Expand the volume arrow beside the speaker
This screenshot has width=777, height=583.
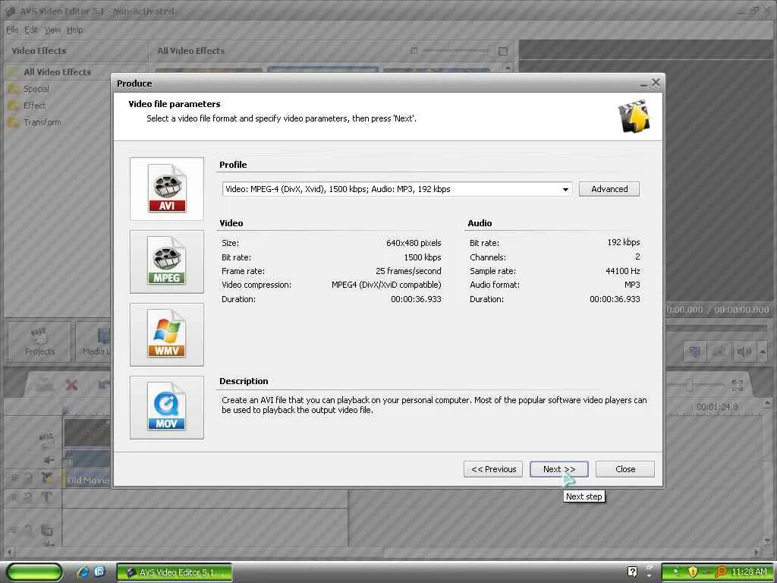pyautogui.click(x=763, y=352)
